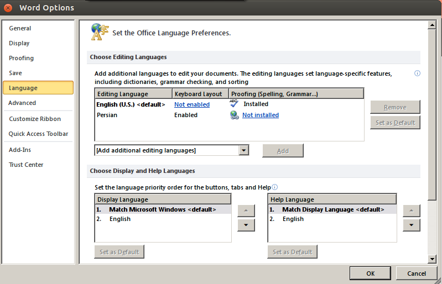
Task: Click the info icon after 'buttons, tabs and Help'
Action: point(274,187)
